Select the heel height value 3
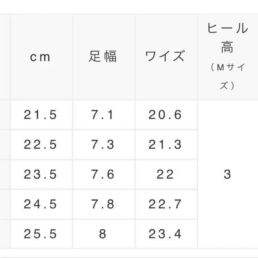 pyautogui.click(x=227, y=175)
